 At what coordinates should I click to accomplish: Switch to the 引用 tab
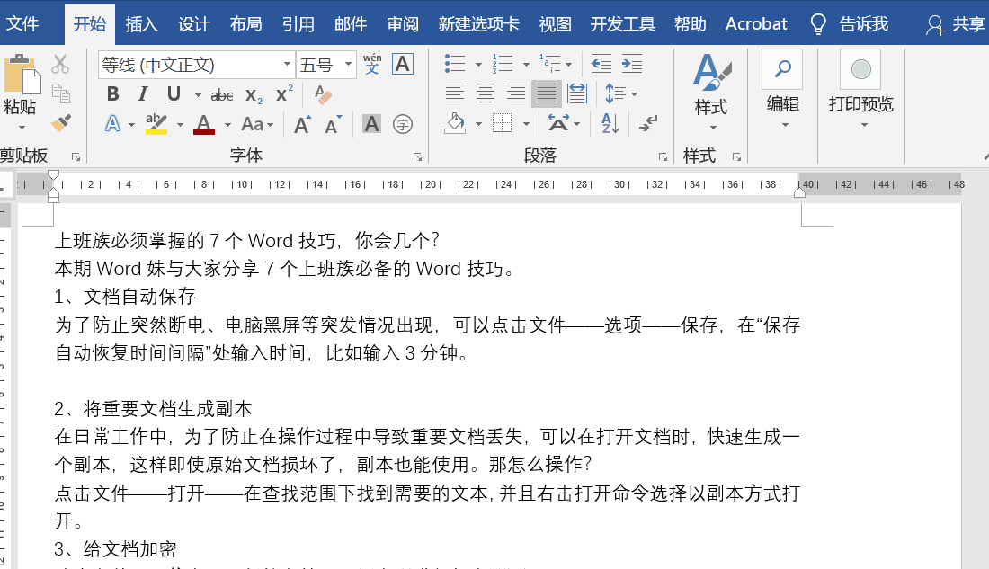coord(298,24)
